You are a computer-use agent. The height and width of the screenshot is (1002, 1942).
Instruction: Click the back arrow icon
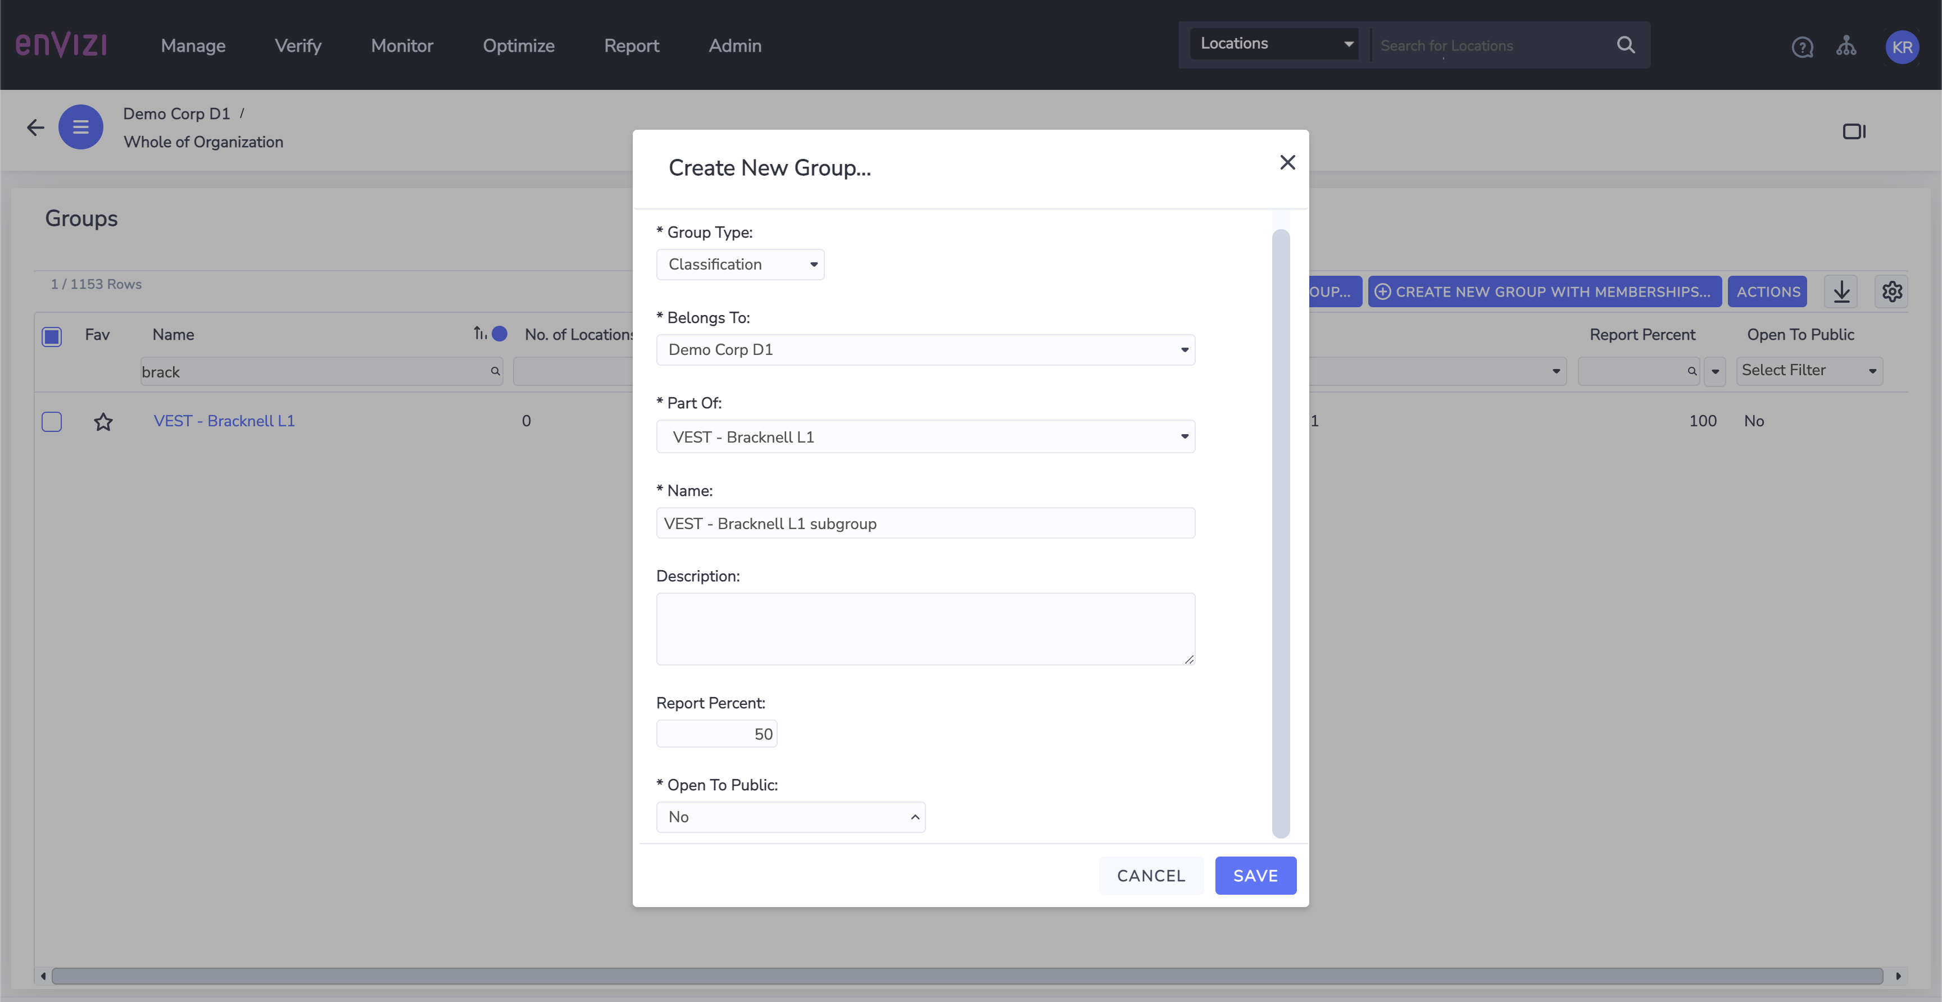click(x=35, y=127)
